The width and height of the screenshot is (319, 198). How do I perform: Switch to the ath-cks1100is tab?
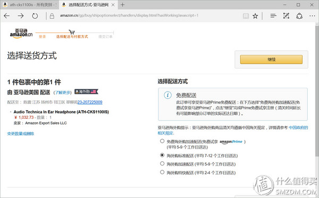(30, 5)
